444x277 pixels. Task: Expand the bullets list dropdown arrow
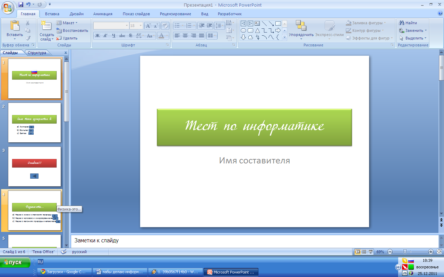coord(182,26)
